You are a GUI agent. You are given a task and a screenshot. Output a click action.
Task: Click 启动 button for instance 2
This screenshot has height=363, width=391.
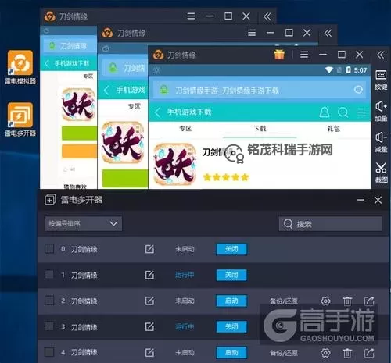(x=231, y=301)
